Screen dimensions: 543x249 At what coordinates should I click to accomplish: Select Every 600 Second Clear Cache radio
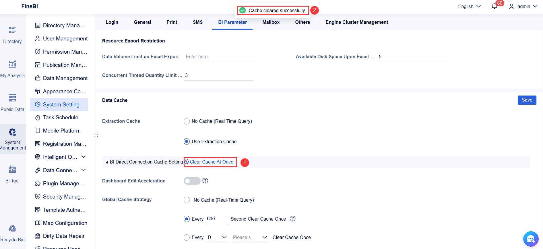tap(187, 219)
